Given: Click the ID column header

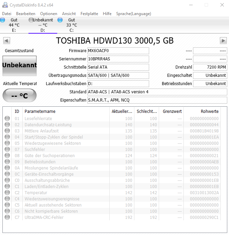Looking at the screenshot, I should pyautogui.click(x=17, y=111).
